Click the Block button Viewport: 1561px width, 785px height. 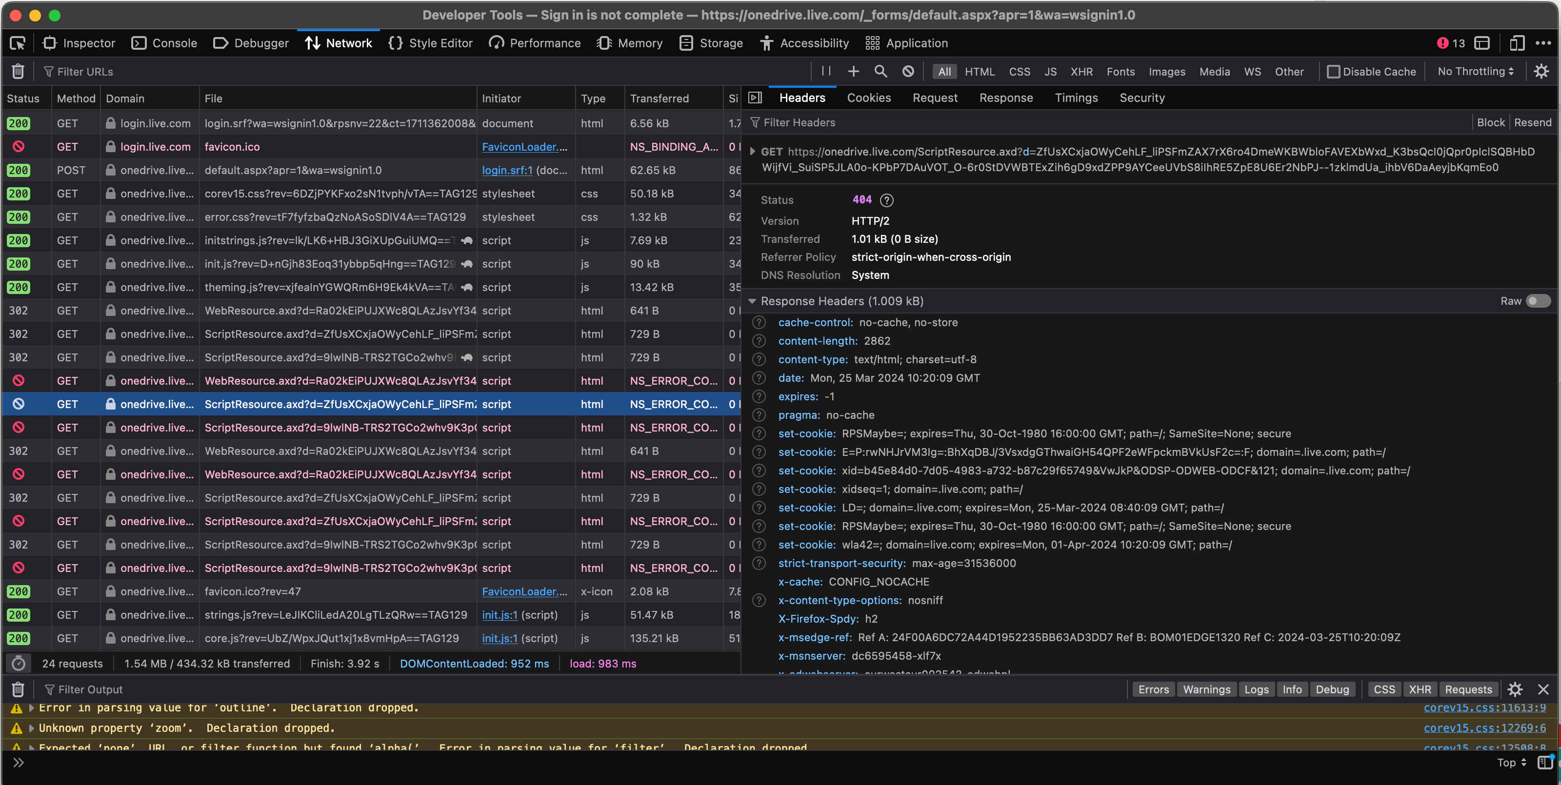1490,122
